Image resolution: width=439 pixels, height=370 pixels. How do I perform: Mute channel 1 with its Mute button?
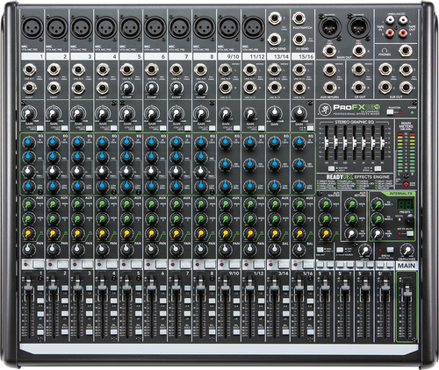(x=38, y=264)
